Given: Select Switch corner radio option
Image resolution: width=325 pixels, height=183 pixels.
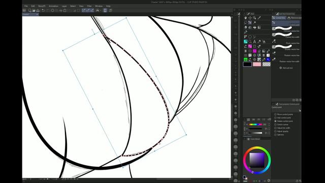Looking at the screenshot, I should pyautogui.click(x=275, y=125).
